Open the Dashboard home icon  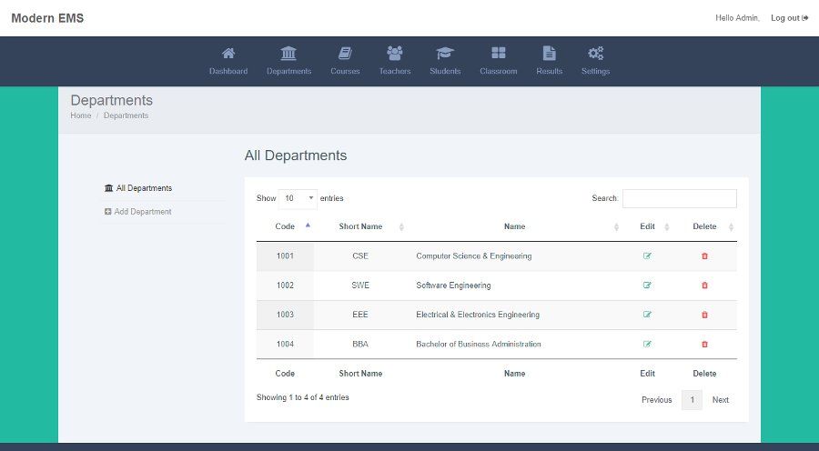pos(228,54)
